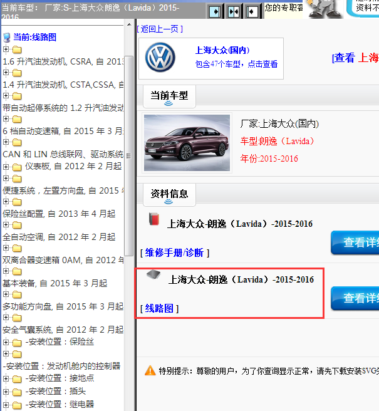Open folder icon for 仪表板, 自 2012 年 2 月起
The width and height of the screenshot is (379, 411).
(x=17, y=167)
